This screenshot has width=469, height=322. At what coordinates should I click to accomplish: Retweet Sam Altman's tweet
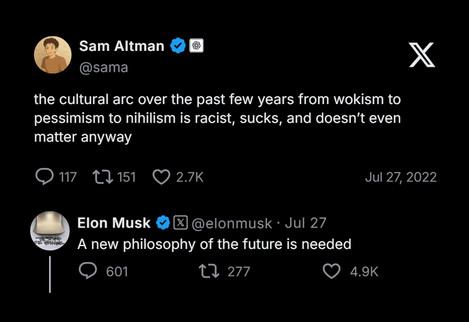pos(103,177)
